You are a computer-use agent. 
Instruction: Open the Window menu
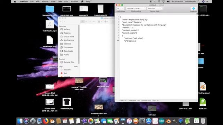tap(74, 1)
